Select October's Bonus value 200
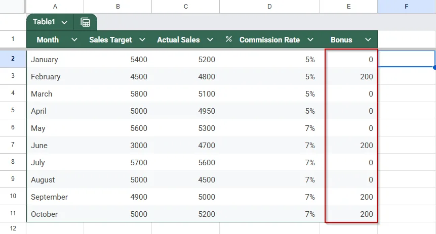Screen dimensions: 436x234 tap(349, 214)
